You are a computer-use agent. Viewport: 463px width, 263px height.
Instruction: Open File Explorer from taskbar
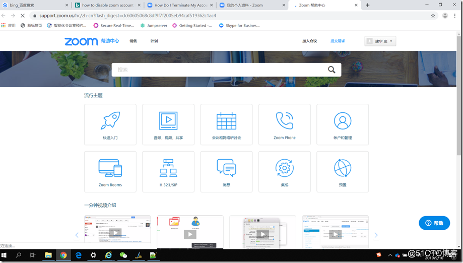coord(48,255)
